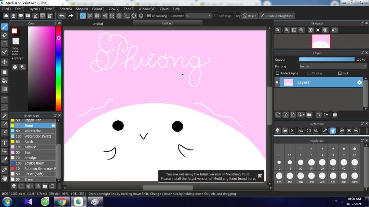Select the Magic Wand tool
369x207 pixels.
tap(5, 116)
